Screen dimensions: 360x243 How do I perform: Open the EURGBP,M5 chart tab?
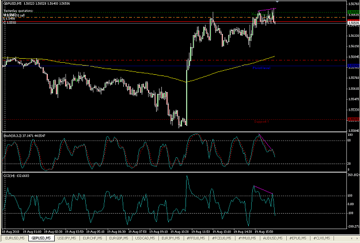[x=119, y=238]
